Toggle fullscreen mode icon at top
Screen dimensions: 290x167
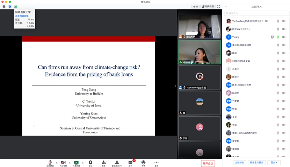coord(218,6)
